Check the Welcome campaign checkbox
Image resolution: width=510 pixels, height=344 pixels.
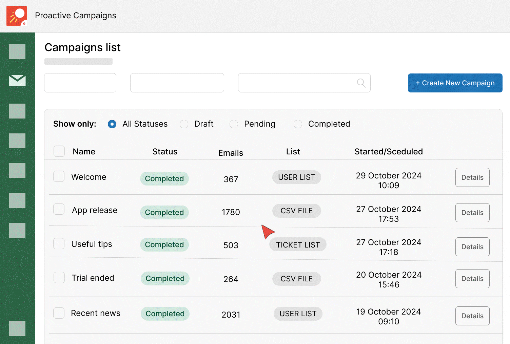tap(59, 176)
